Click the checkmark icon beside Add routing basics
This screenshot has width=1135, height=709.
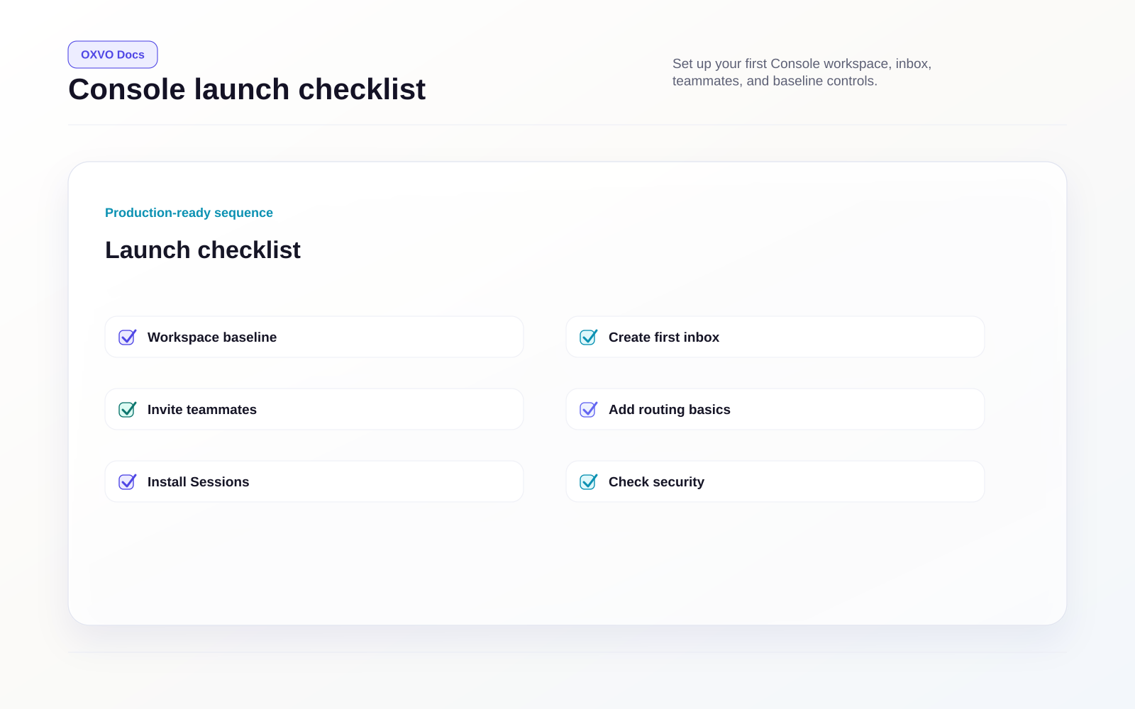coord(589,410)
